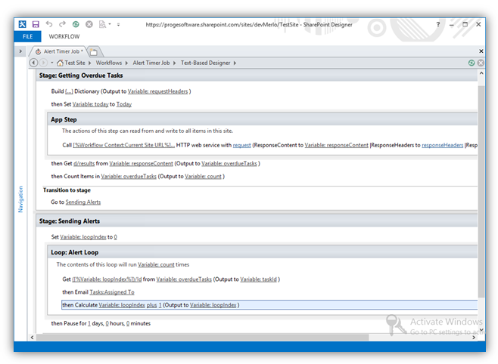
Task: Click the responseHeaders link
Action: pyautogui.click(x=443, y=145)
